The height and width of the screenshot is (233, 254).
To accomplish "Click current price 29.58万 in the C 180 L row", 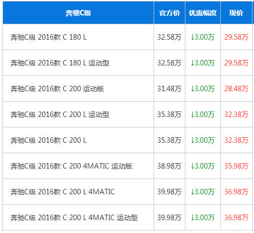I will point(236,37).
